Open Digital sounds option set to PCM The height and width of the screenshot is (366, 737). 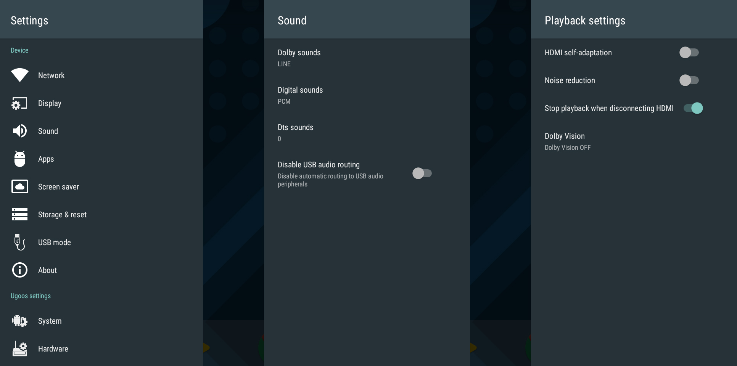point(367,95)
